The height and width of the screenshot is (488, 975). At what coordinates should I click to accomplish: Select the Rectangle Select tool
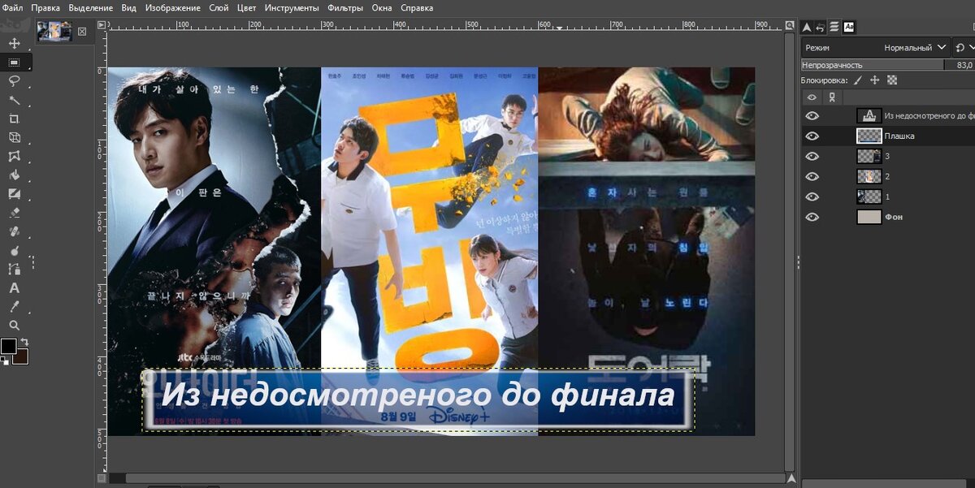pos(14,62)
